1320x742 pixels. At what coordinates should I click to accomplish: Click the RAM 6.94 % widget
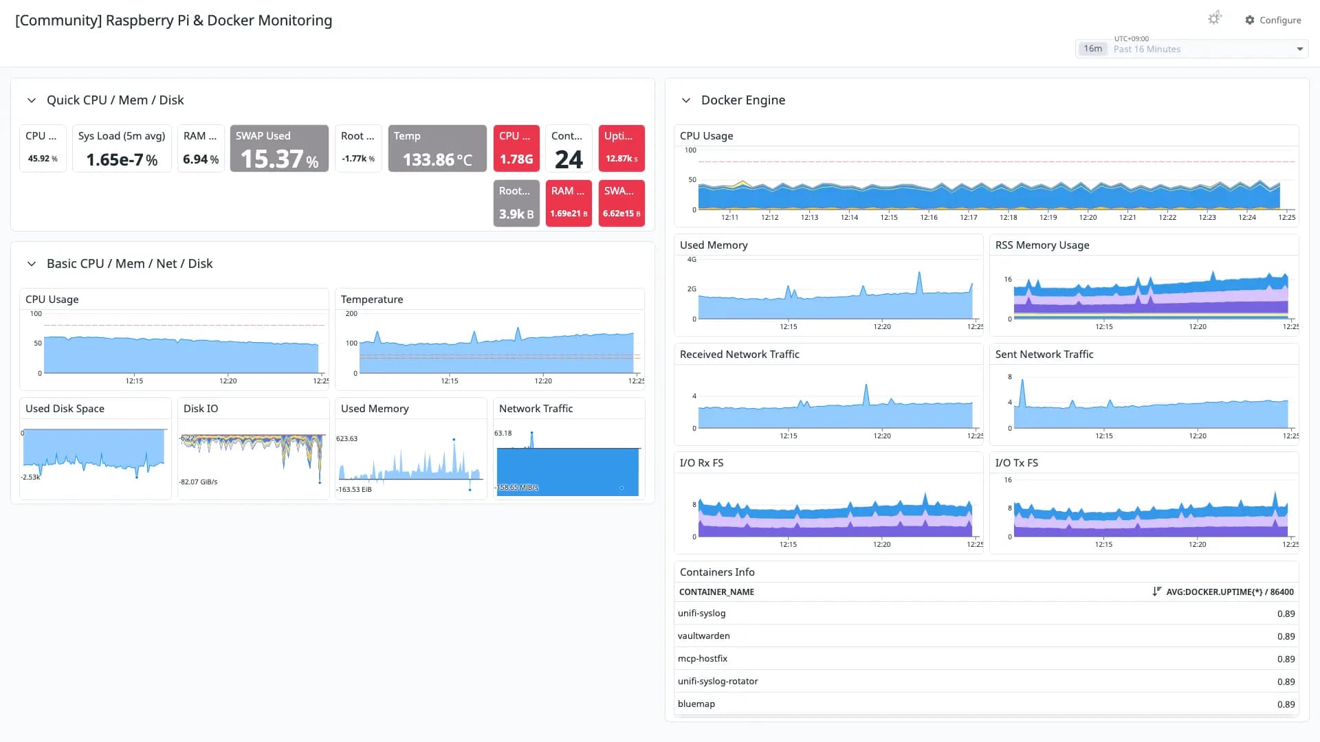click(201, 148)
